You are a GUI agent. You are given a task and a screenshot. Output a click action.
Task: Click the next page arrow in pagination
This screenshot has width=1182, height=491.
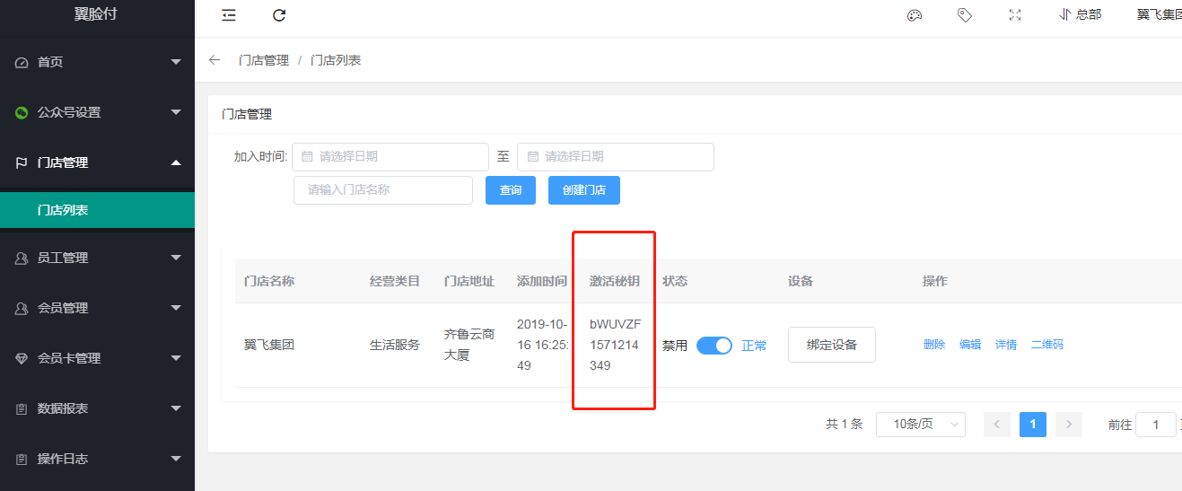click(x=1069, y=425)
